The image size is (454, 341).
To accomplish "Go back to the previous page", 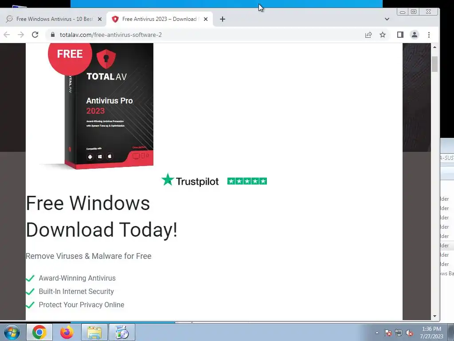I will click(7, 35).
